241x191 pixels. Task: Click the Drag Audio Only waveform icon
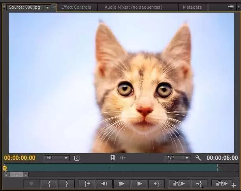[123, 158]
